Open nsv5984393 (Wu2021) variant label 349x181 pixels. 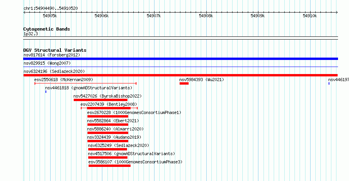click(x=202, y=80)
